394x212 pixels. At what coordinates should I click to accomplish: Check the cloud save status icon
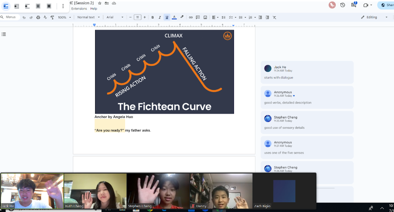click(x=114, y=3)
